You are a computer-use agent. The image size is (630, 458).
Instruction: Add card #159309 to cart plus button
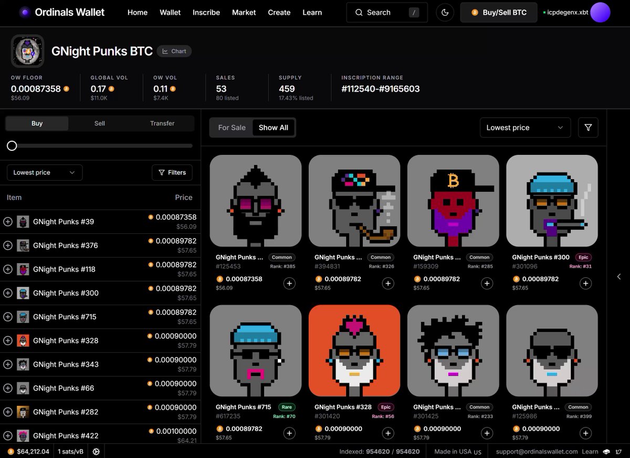tap(487, 284)
